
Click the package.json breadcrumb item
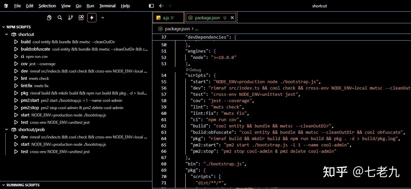tap(177, 29)
